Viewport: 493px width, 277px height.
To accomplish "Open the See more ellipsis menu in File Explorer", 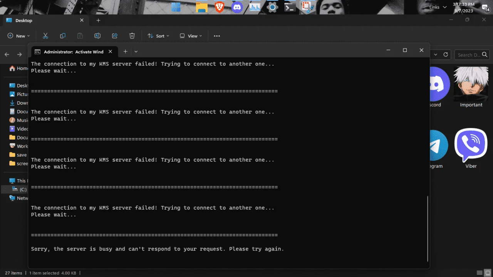I will click(217, 36).
